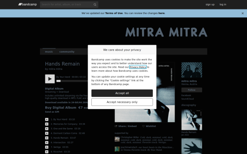Play track 6 Intersection
The width and height of the screenshot is (247, 154).
(x=47, y=143)
